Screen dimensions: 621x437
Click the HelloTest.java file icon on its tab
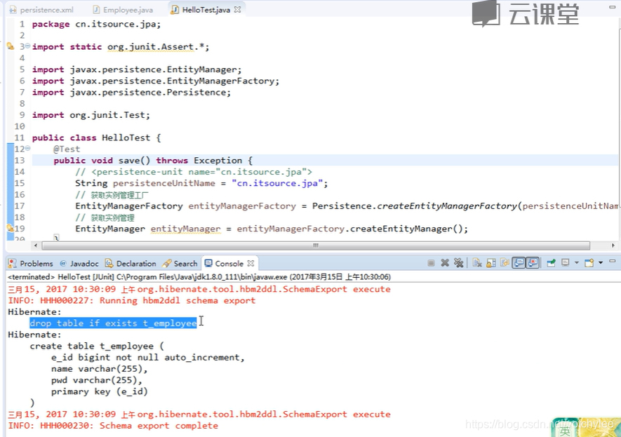pyautogui.click(x=175, y=10)
